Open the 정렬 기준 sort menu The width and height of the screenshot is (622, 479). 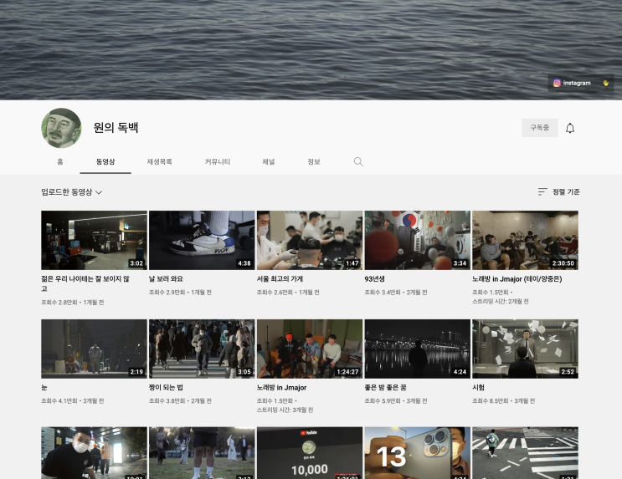558,191
